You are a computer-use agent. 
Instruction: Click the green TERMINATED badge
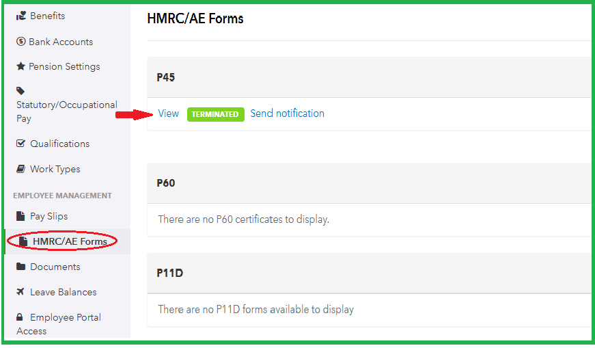click(x=215, y=114)
